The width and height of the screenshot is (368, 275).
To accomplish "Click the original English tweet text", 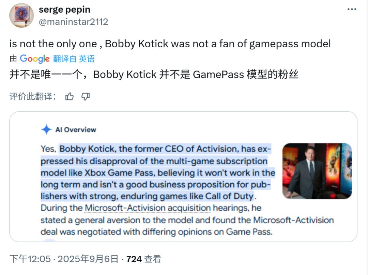I will [x=170, y=44].
